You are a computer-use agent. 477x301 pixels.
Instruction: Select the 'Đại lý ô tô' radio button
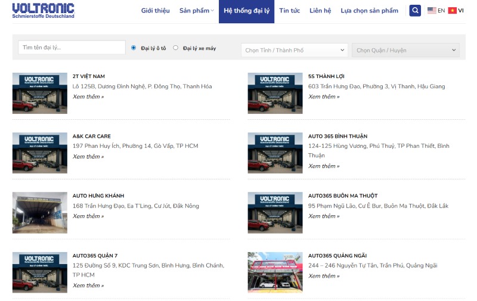tap(134, 48)
